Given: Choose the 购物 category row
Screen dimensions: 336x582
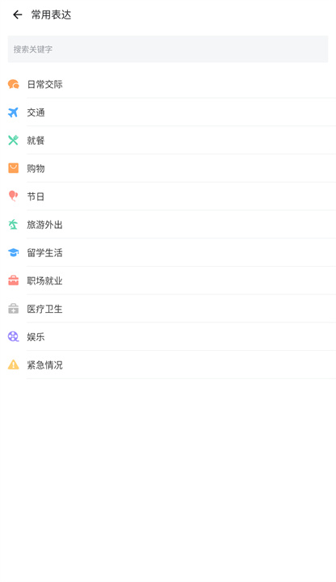Looking at the screenshot, I should click(x=168, y=168).
